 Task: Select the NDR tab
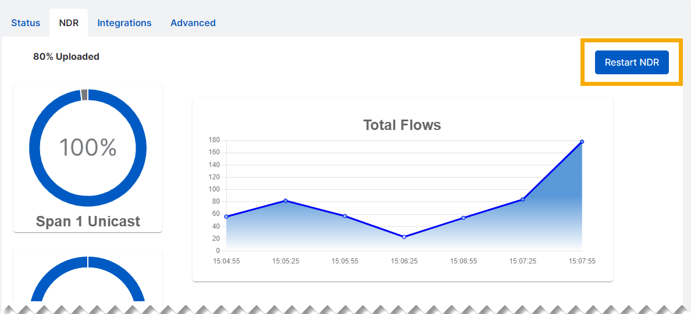[69, 23]
